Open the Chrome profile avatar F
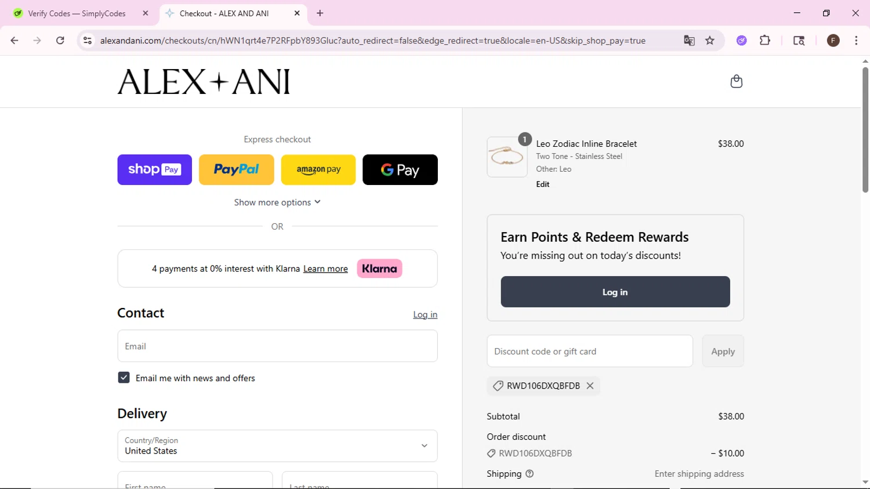 click(x=833, y=41)
